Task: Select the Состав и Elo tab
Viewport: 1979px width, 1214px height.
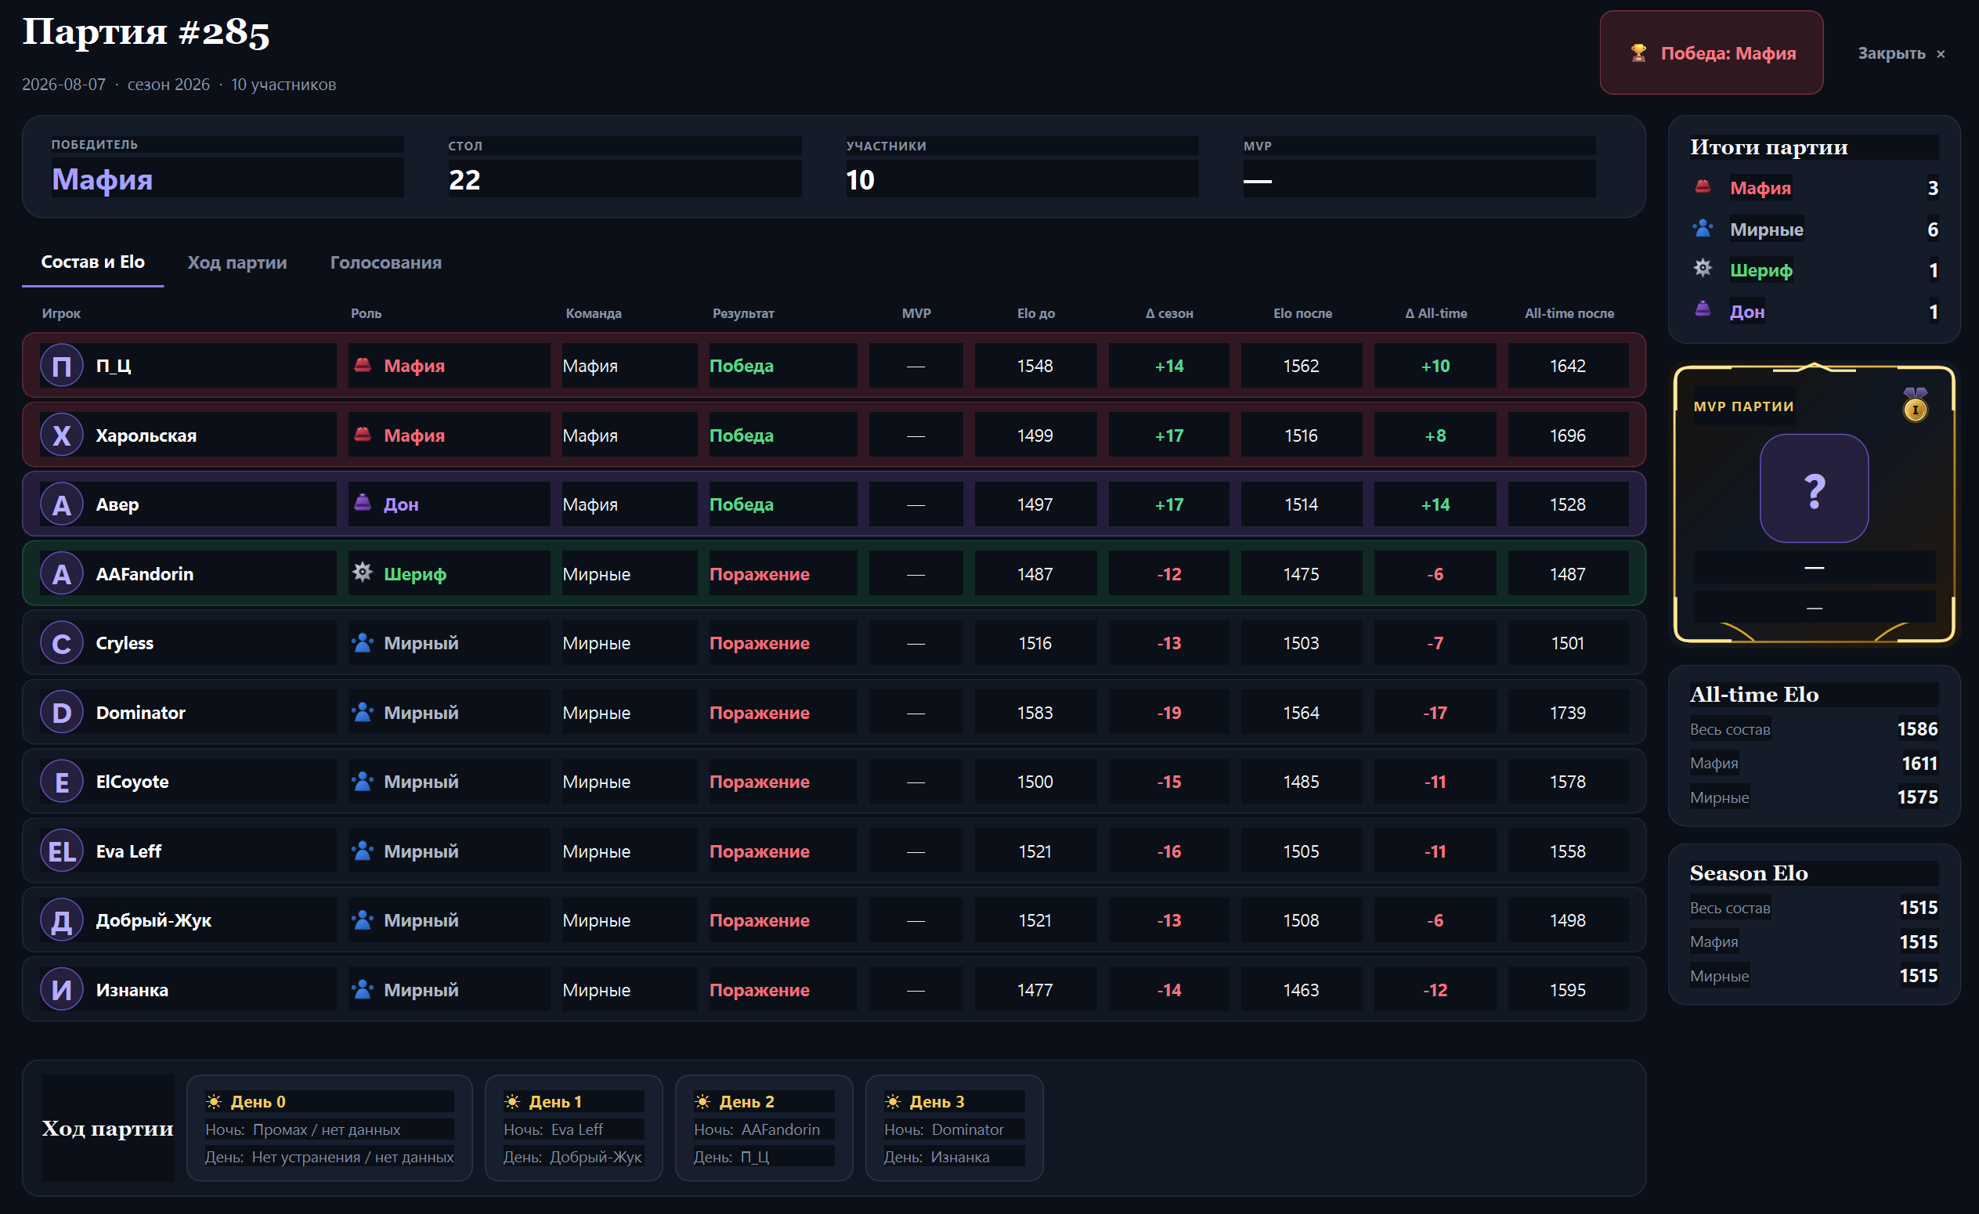Action: coord(92,262)
